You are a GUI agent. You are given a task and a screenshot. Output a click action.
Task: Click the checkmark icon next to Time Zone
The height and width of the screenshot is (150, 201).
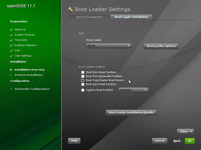(x=11, y=40)
